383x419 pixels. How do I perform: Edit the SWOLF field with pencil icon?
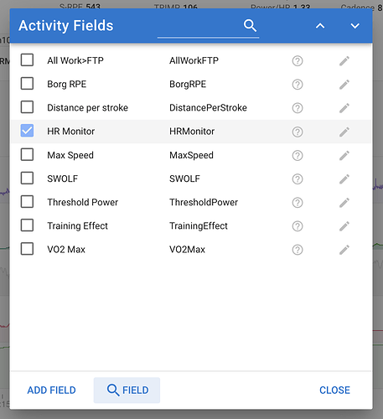tap(344, 178)
